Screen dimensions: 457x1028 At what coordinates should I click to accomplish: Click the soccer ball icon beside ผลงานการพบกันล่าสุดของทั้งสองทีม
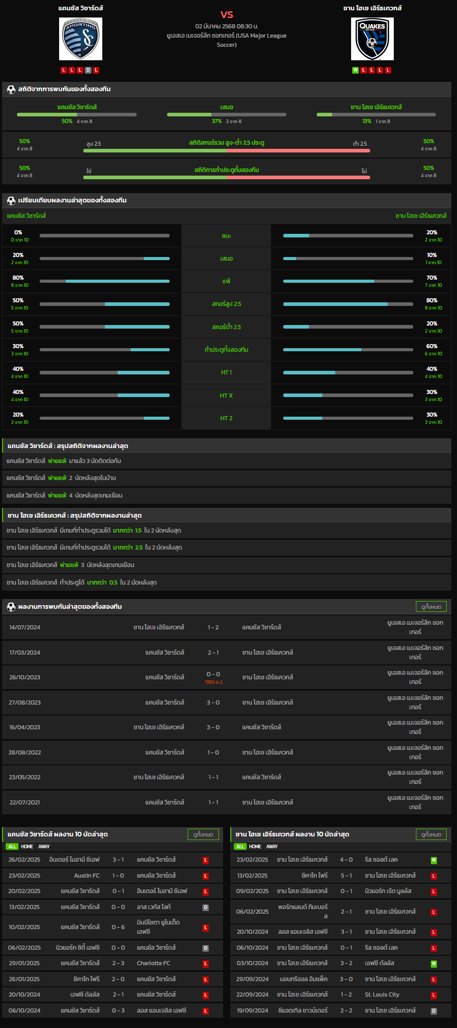pos(11,607)
